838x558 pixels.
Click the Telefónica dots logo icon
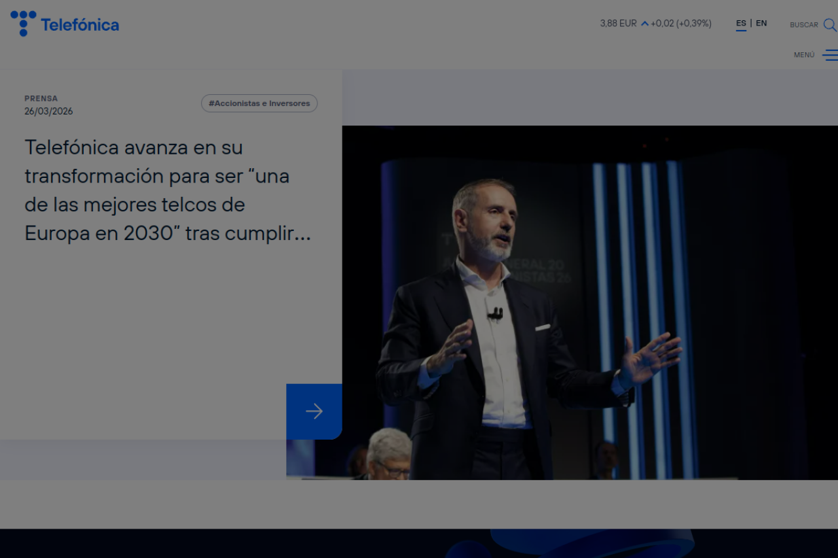pyautogui.click(x=23, y=24)
